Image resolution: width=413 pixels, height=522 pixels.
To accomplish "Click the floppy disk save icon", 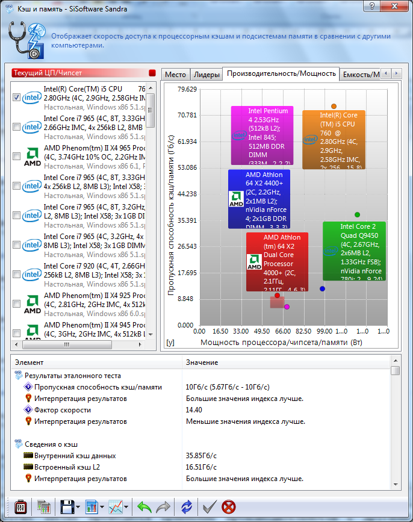I will click(x=67, y=507).
